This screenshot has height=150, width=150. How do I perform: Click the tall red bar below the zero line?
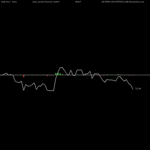(24, 76)
